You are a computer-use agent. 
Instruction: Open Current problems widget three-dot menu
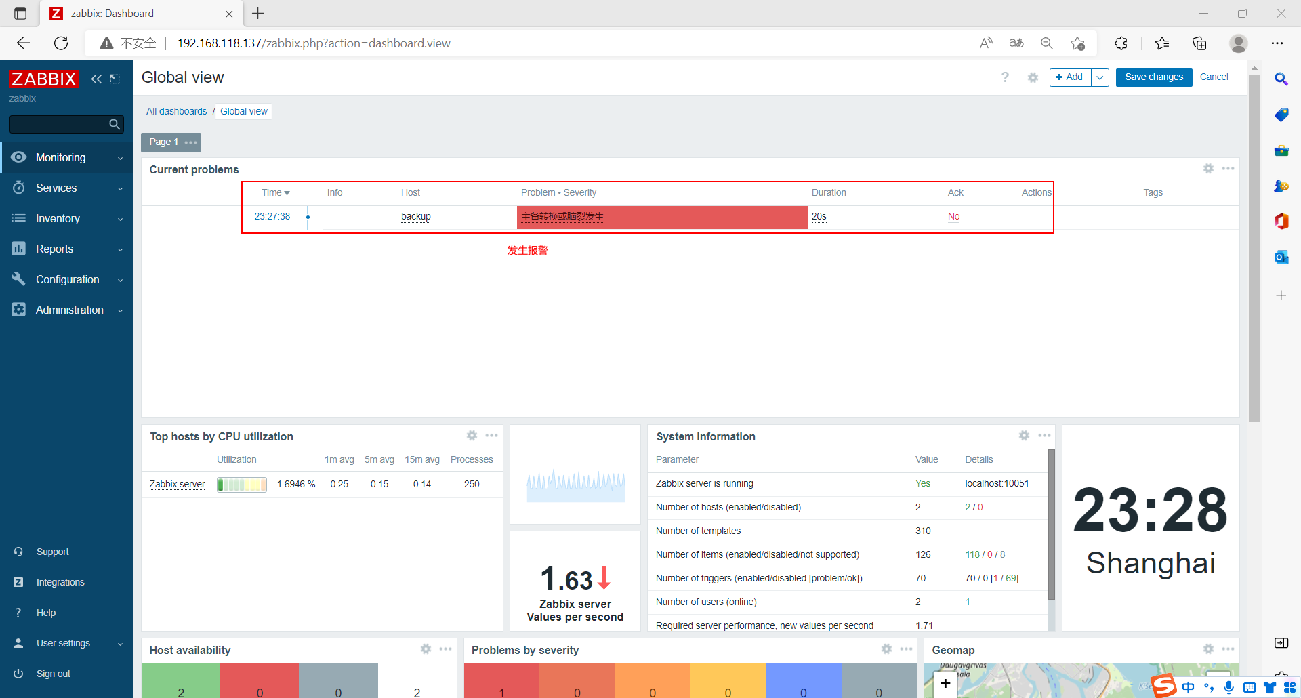1228,168
